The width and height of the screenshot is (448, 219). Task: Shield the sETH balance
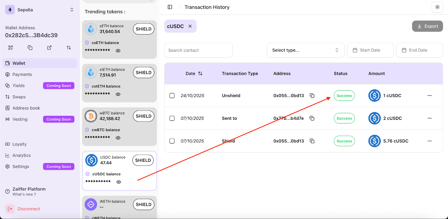point(144,29)
